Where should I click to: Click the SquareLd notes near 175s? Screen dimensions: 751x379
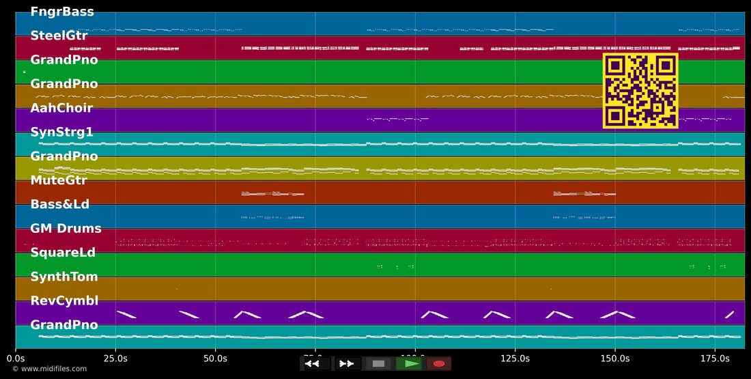[707, 267]
